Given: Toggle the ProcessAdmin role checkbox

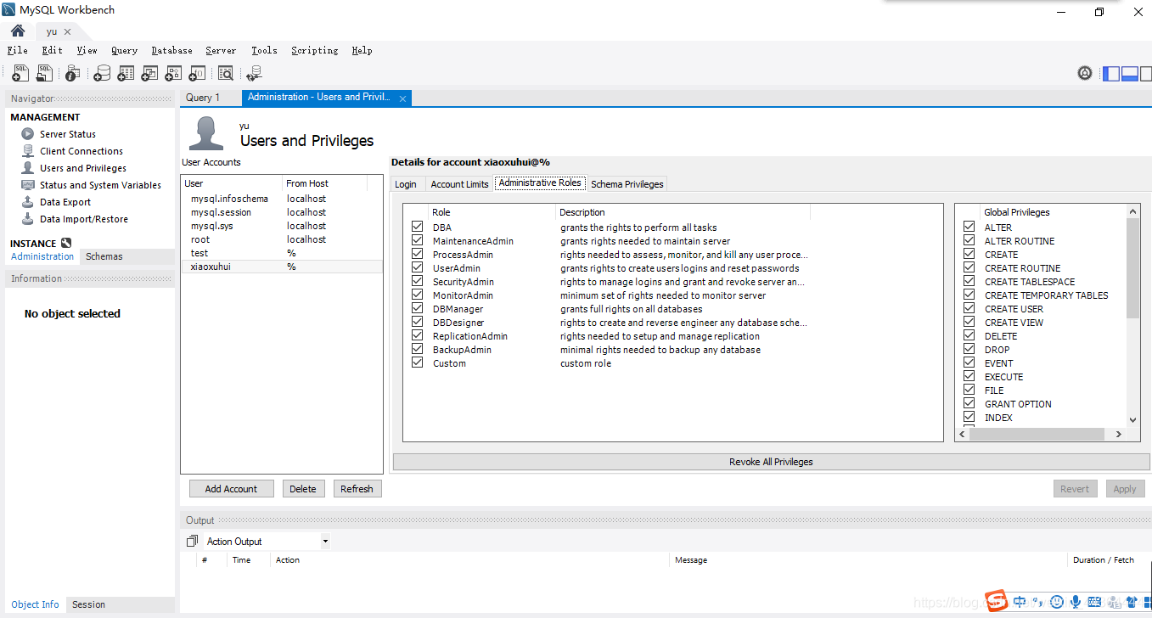Looking at the screenshot, I should point(417,254).
